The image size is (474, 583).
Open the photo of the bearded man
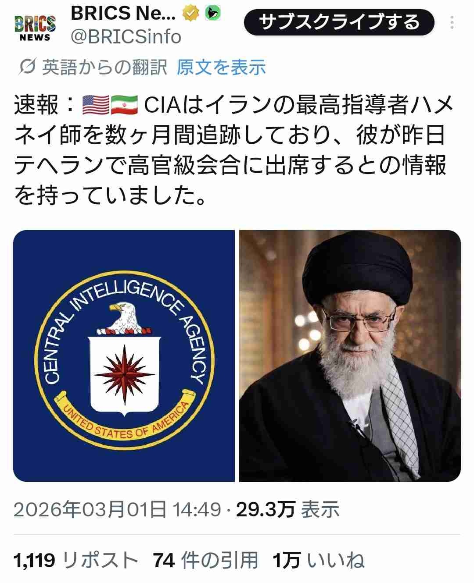click(x=350, y=356)
